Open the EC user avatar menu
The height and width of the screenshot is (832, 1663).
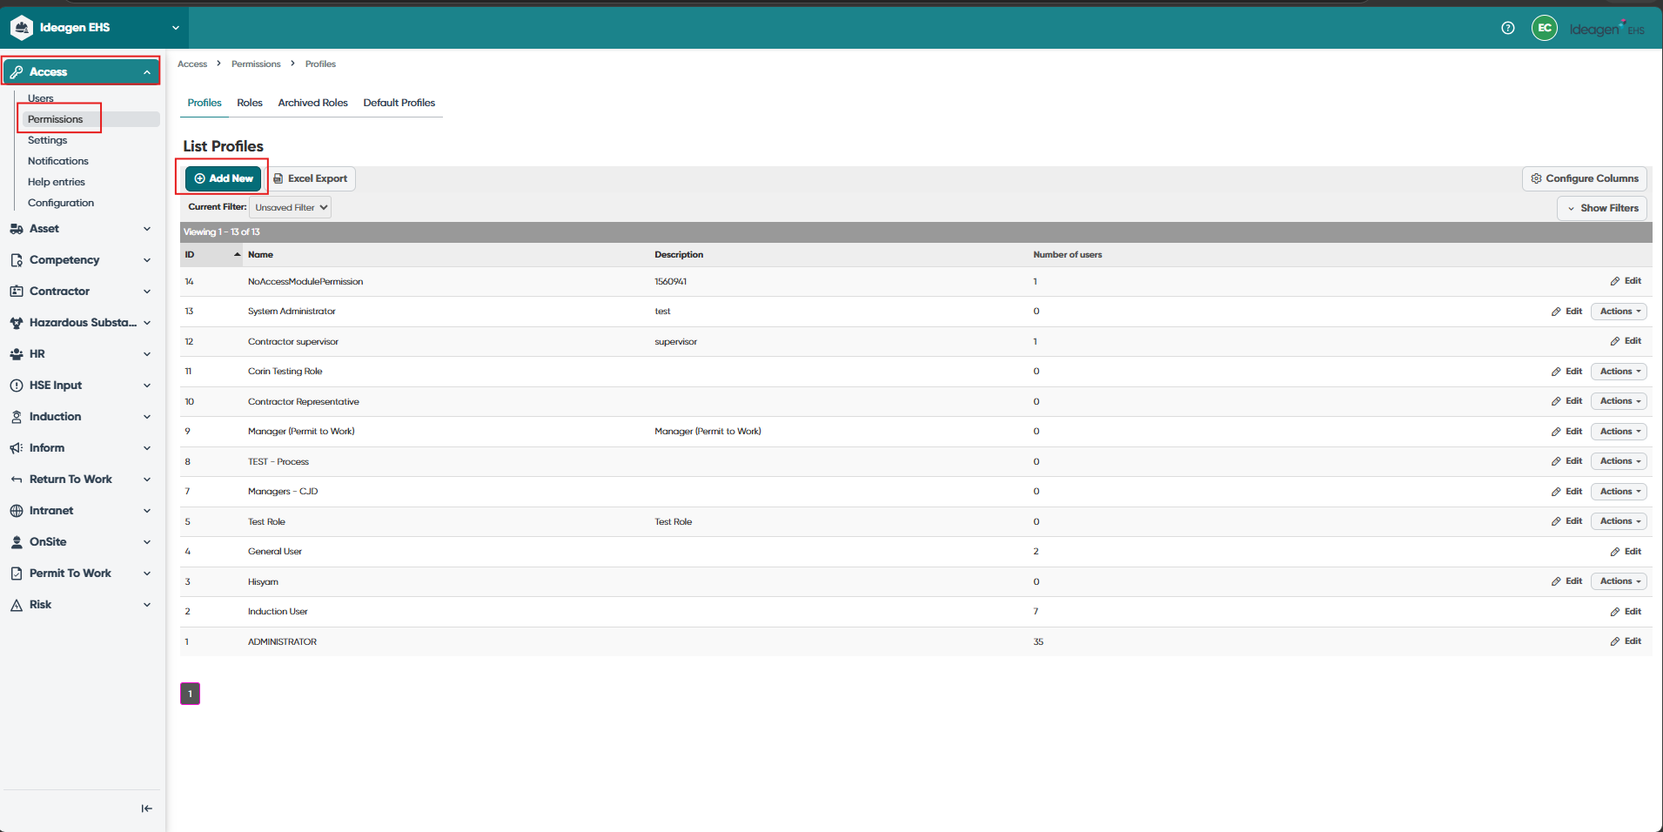coord(1545,28)
